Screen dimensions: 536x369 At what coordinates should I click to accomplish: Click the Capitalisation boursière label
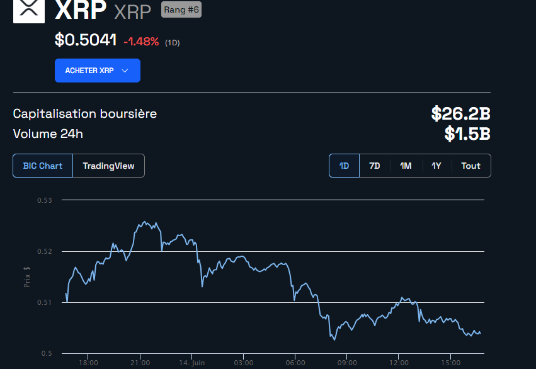pos(85,114)
